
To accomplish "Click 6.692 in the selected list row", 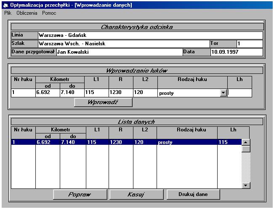I will click(43, 142).
